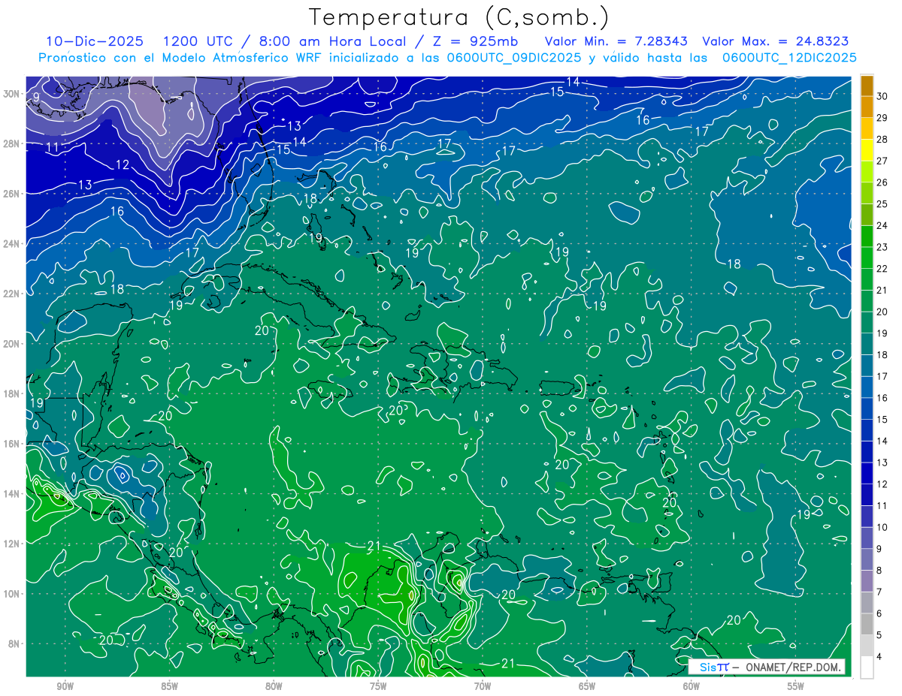902x696 pixels.
Task: Click the "80W" longitude axis label
Action: click(274, 685)
